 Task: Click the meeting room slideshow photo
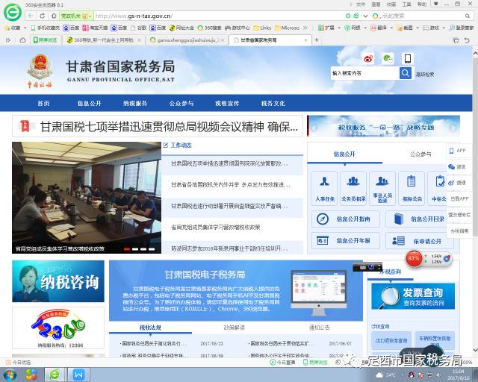pyautogui.click(x=87, y=198)
